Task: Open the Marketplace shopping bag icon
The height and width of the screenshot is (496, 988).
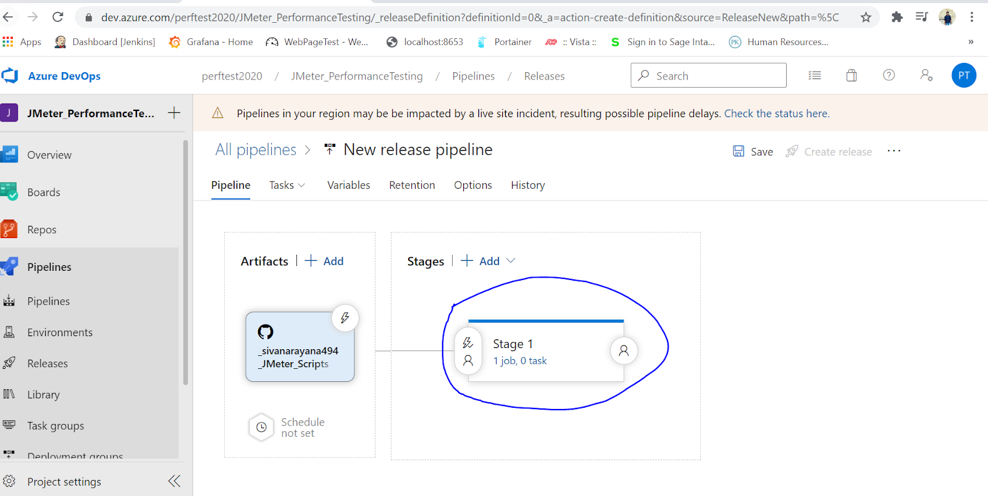Action: 852,75
